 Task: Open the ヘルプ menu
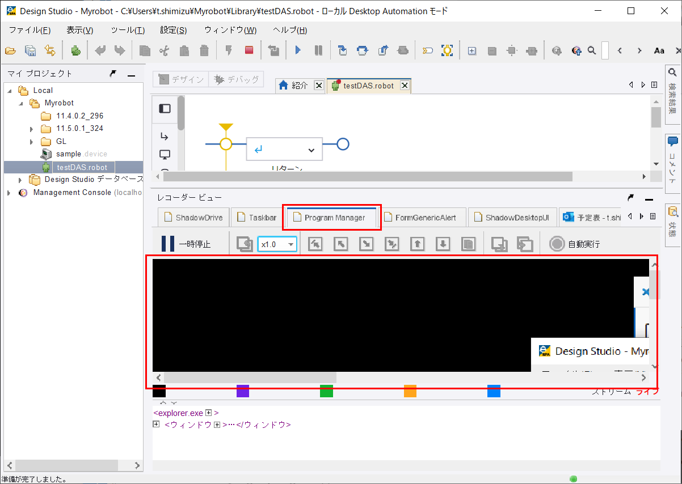pos(289,30)
